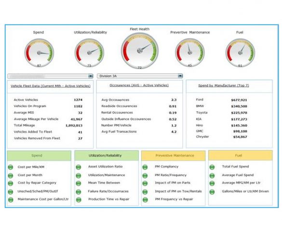Click the Number PM/Vehicle value 1.2

pos(174,126)
